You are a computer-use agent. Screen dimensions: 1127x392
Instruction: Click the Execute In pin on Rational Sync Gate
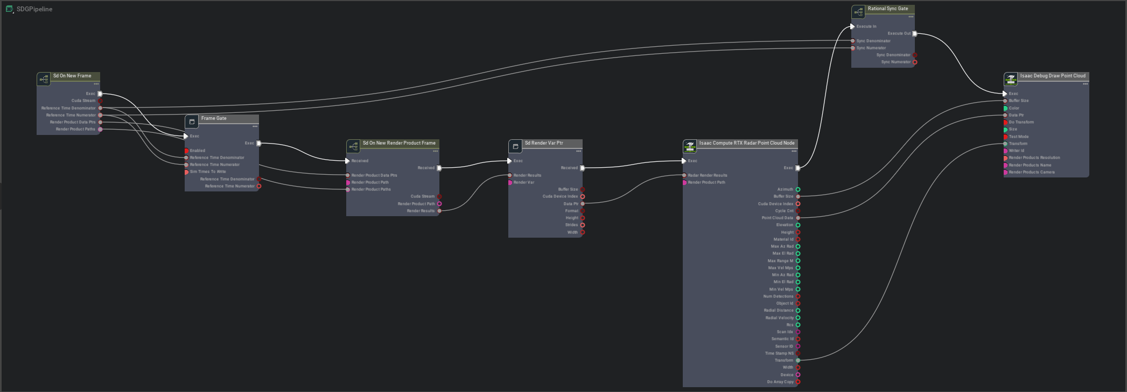(x=852, y=26)
